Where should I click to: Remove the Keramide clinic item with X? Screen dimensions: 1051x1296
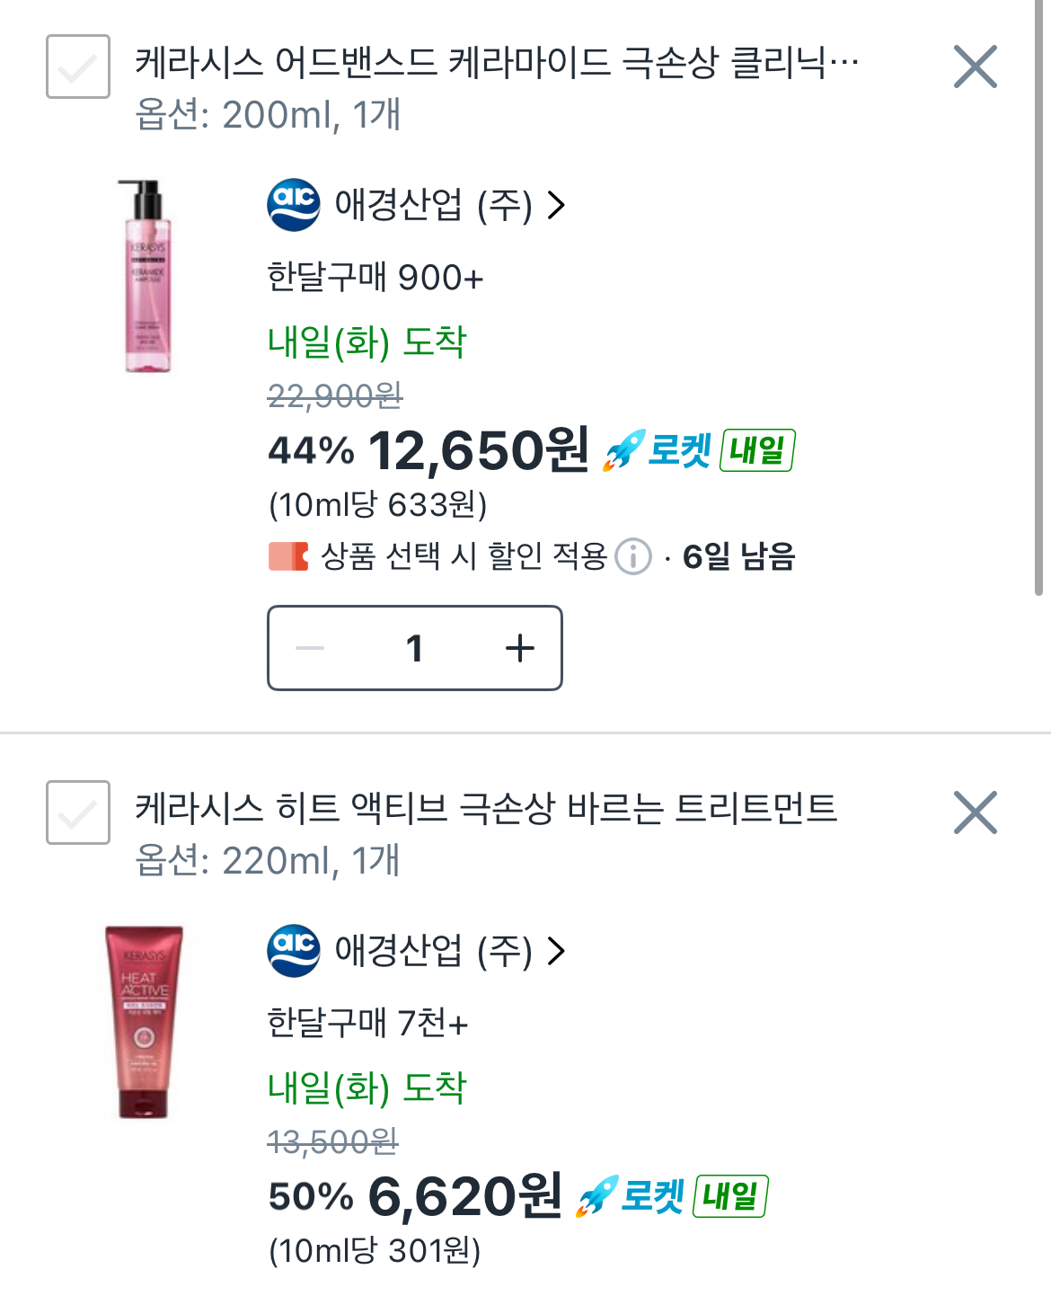click(x=975, y=67)
